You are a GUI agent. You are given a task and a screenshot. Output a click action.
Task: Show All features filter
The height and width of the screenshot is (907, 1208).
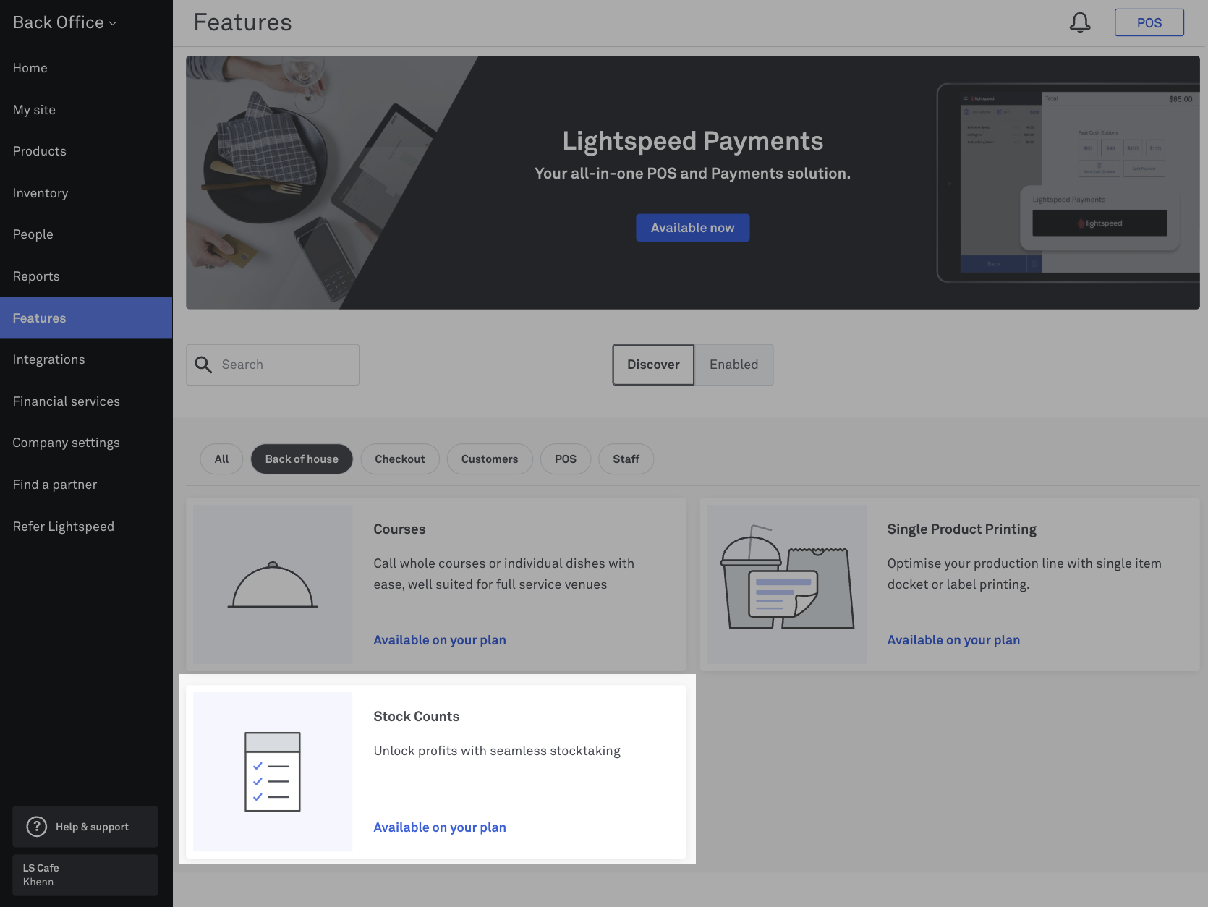click(221, 459)
